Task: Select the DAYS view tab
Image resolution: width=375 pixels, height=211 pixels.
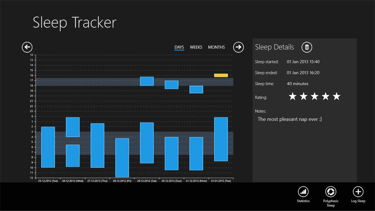Action: click(179, 47)
